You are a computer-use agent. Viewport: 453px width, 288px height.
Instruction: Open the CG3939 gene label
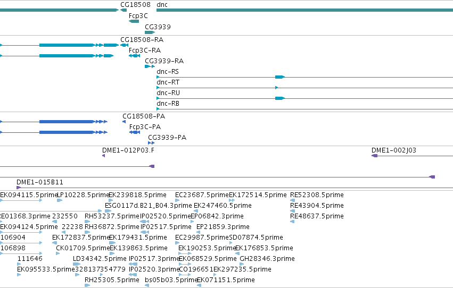click(x=158, y=27)
